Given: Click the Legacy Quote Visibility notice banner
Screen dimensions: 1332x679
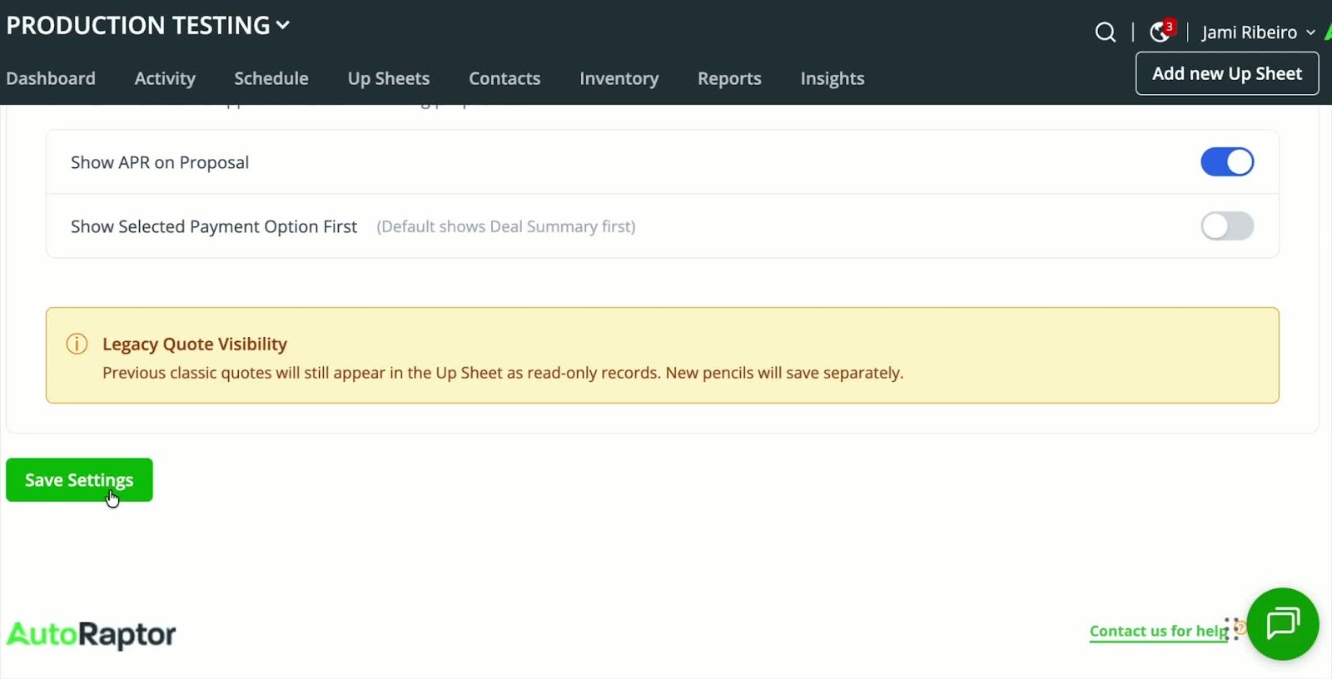Looking at the screenshot, I should pos(662,356).
